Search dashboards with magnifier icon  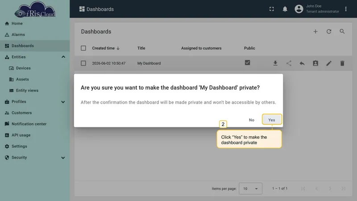coord(342,31)
